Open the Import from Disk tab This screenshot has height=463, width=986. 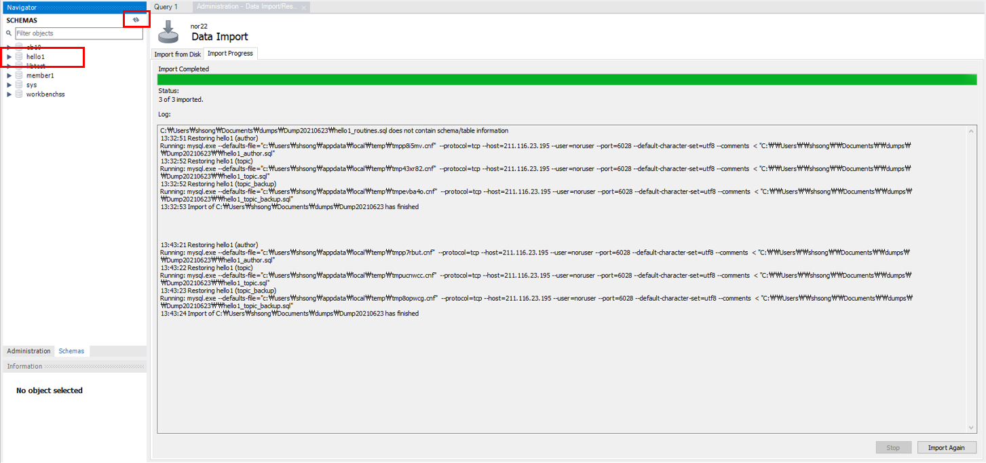pos(177,54)
